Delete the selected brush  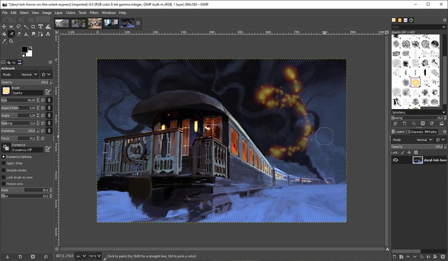423,123
